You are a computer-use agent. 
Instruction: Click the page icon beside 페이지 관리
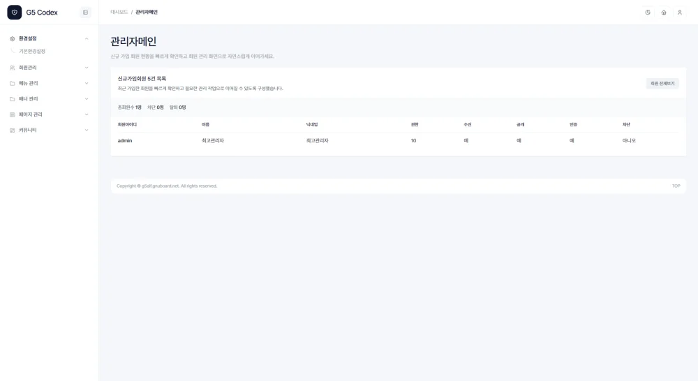[12, 114]
